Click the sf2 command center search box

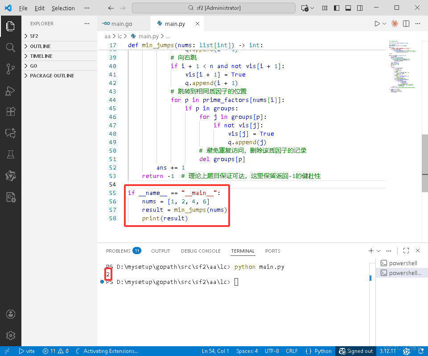pos(214,8)
